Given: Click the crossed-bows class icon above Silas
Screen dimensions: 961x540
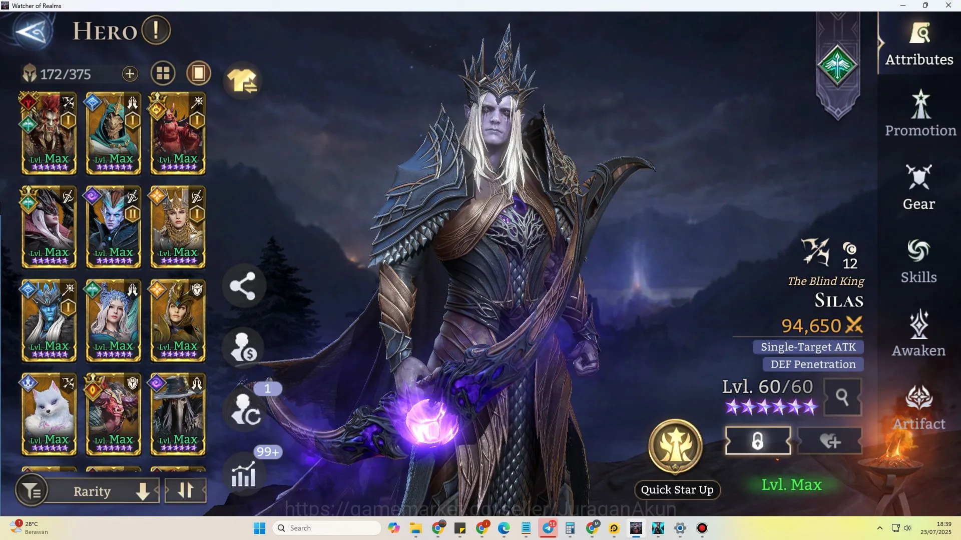Looking at the screenshot, I should 815,251.
